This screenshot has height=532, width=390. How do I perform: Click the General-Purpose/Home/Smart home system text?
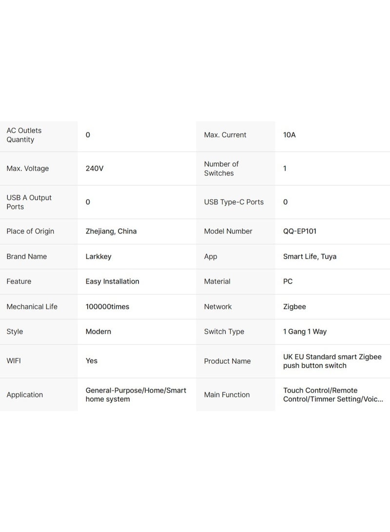click(x=136, y=395)
